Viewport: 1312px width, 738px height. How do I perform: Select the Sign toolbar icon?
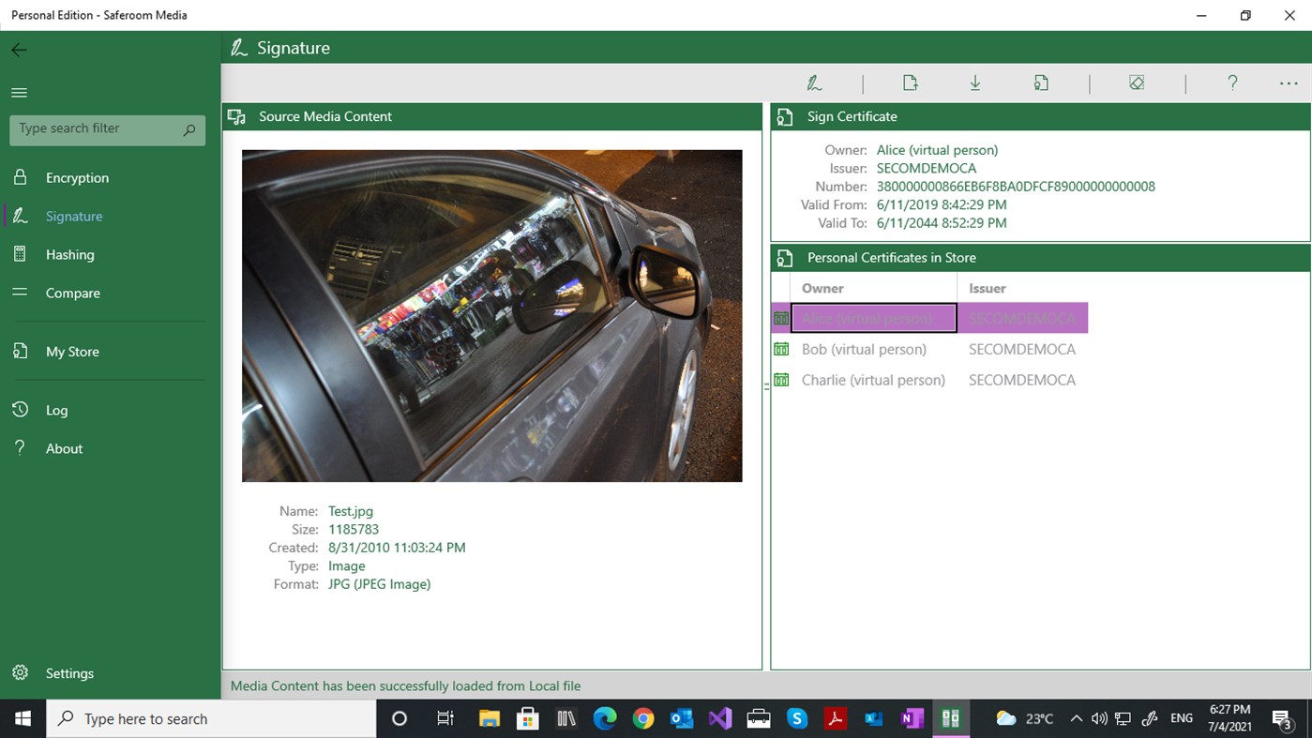click(814, 83)
